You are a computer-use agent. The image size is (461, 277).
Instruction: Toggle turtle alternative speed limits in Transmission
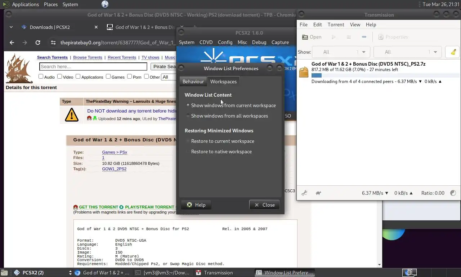click(x=318, y=193)
